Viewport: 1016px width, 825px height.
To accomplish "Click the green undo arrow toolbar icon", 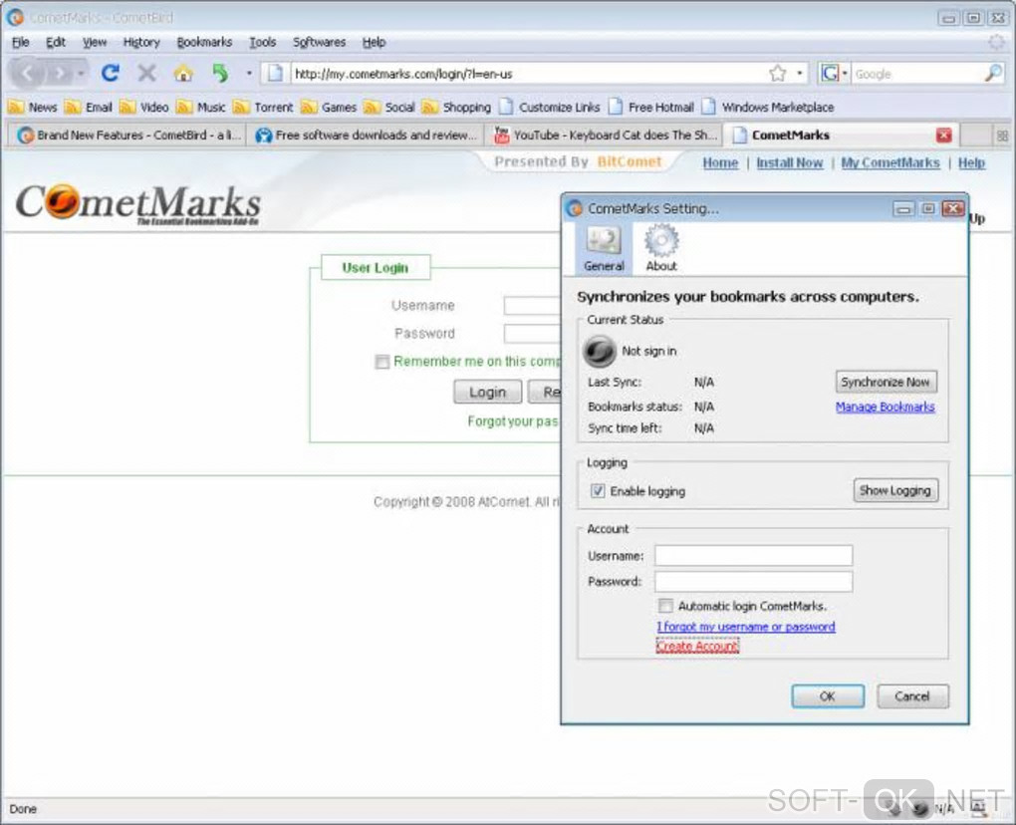I will (220, 73).
